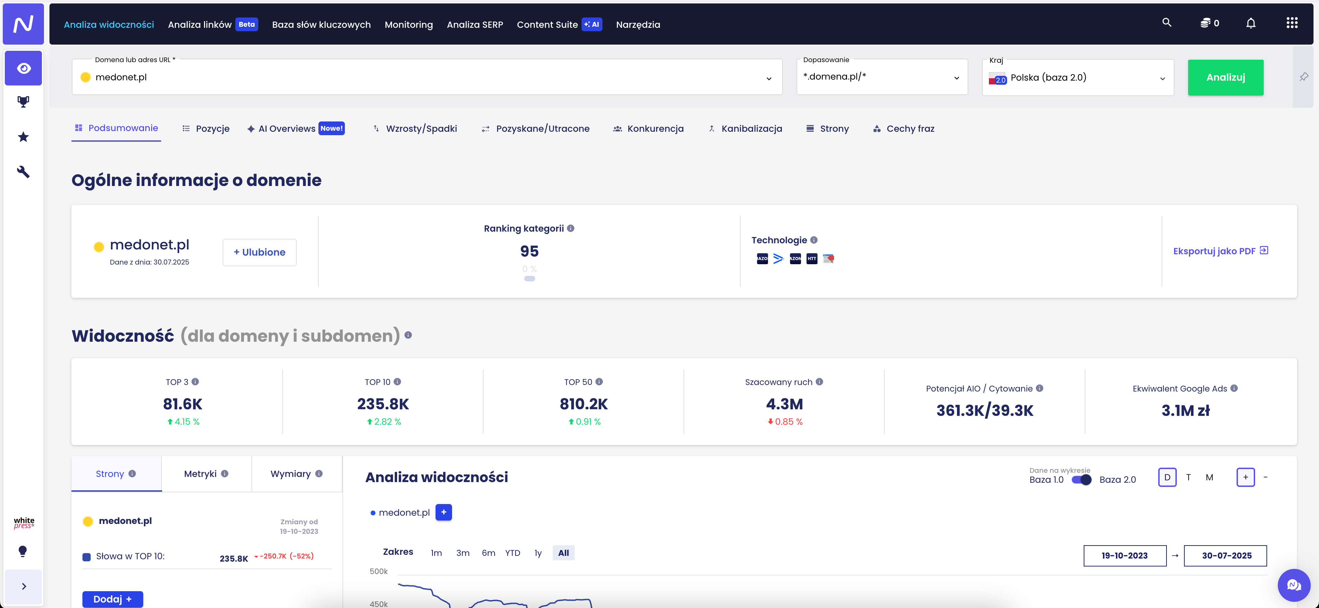Open Baza słów kluczowych menu
This screenshot has width=1319, height=608.
tap(321, 25)
